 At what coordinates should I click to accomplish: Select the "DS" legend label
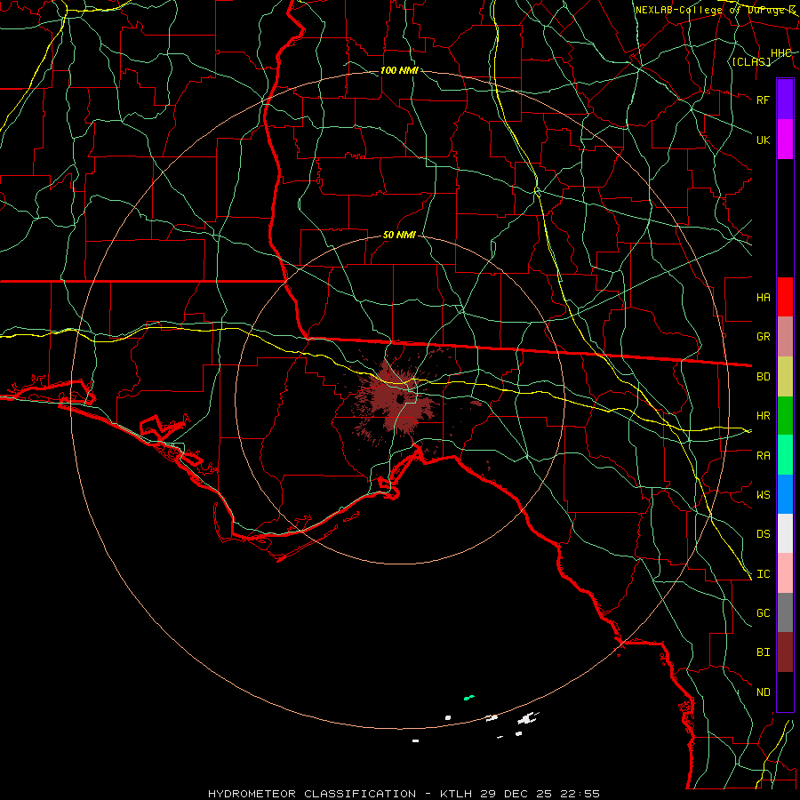[764, 533]
